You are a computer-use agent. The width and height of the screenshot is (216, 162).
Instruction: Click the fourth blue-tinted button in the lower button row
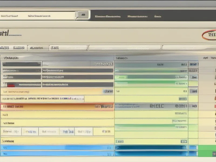[67, 131]
